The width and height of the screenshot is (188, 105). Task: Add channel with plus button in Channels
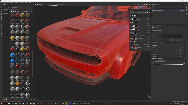coord(182,48)
